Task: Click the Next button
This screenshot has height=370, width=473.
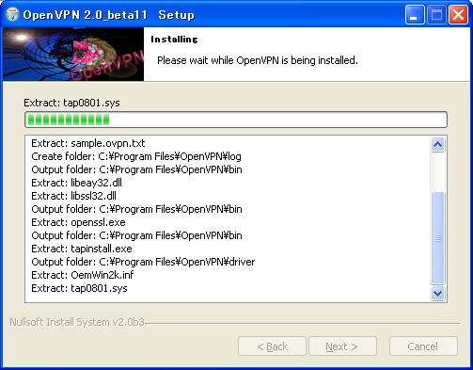Action: point(342,346)
